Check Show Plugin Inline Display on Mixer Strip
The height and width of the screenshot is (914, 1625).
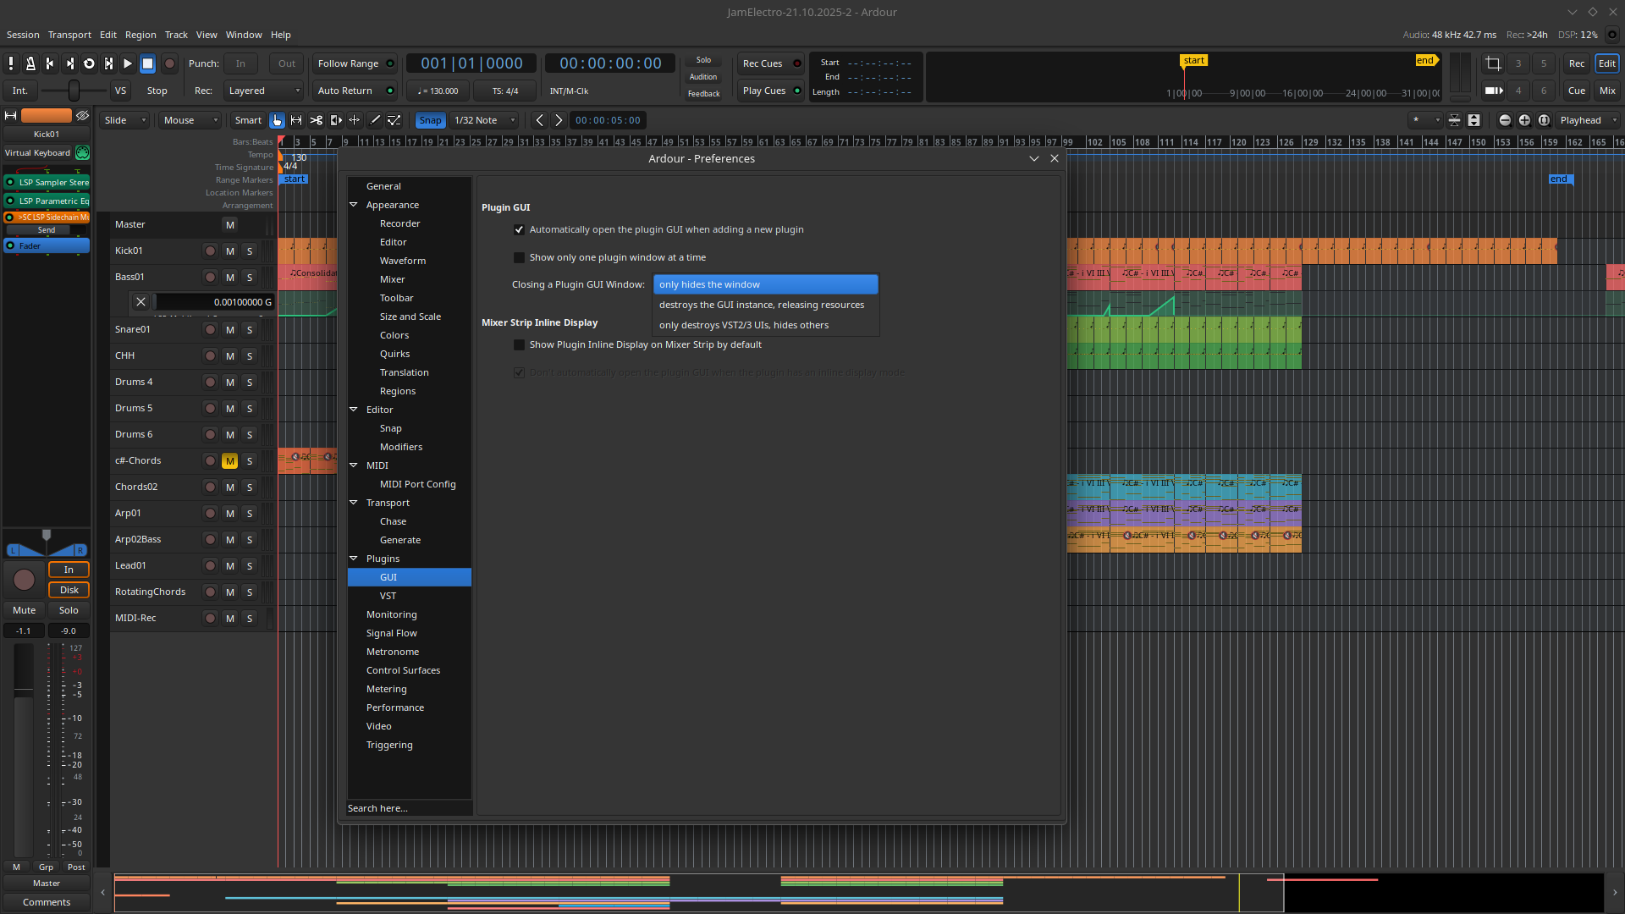click(519, 345)
